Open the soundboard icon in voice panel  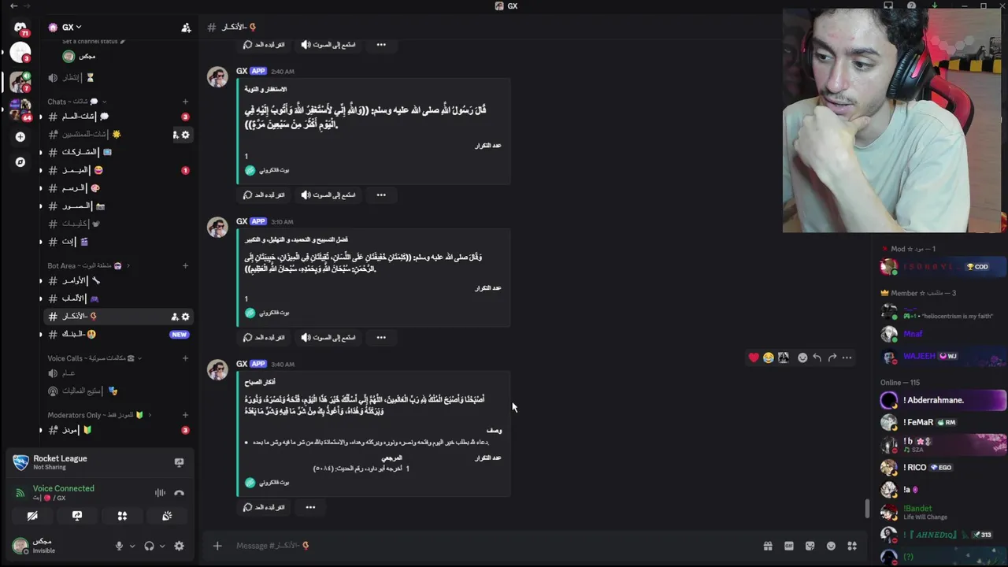(167, 516)
